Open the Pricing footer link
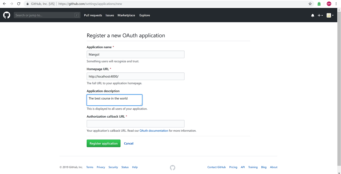 coord(233,167)
